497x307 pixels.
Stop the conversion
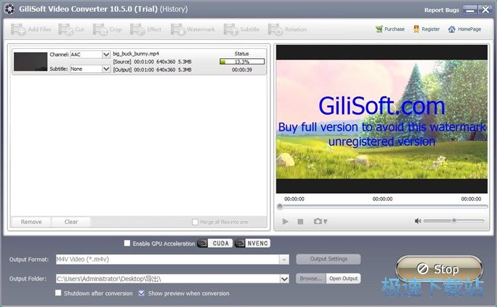pos(439,269)
